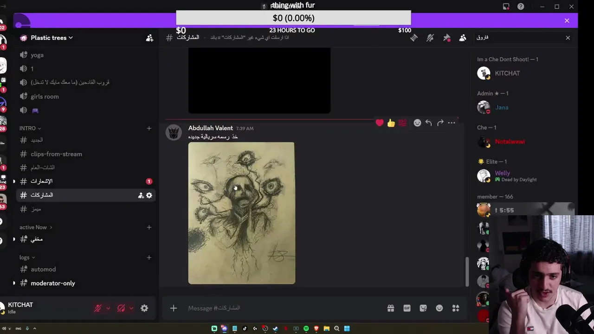Open the GIF picker

pyautogui.click(x=407, y=308)
